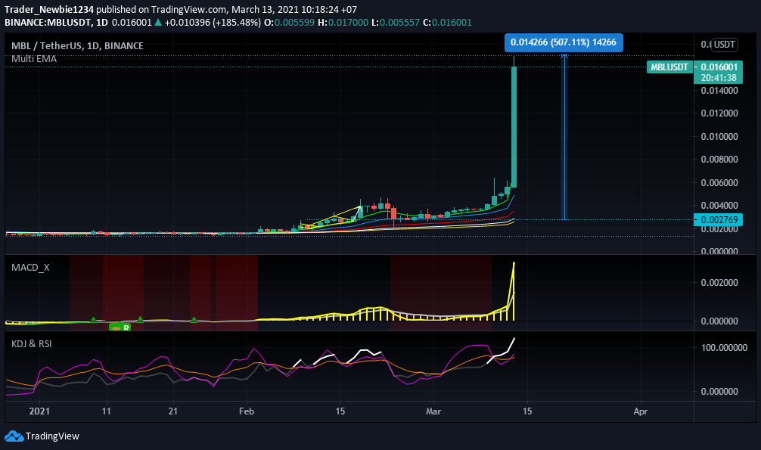Click the 20:41:38 bar countdown timer

click(719, 78)
